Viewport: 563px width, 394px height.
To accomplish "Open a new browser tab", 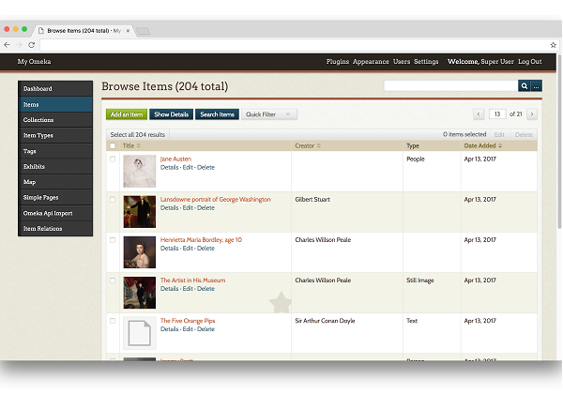I will point(144,31).
